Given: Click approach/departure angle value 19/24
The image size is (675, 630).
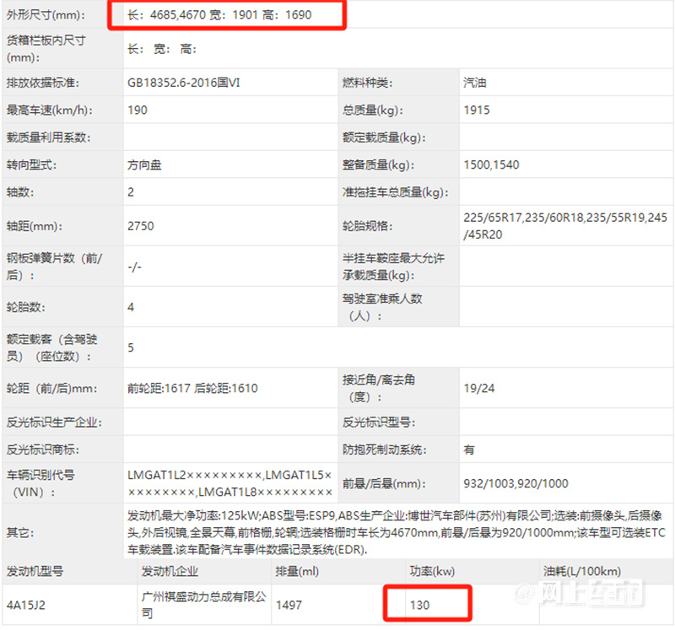Looking at the screenshot, I should click(478, 388).
